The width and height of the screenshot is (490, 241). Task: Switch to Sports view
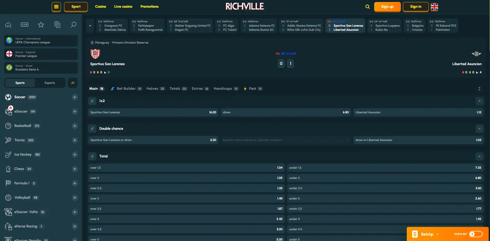(x=20, y=83)
